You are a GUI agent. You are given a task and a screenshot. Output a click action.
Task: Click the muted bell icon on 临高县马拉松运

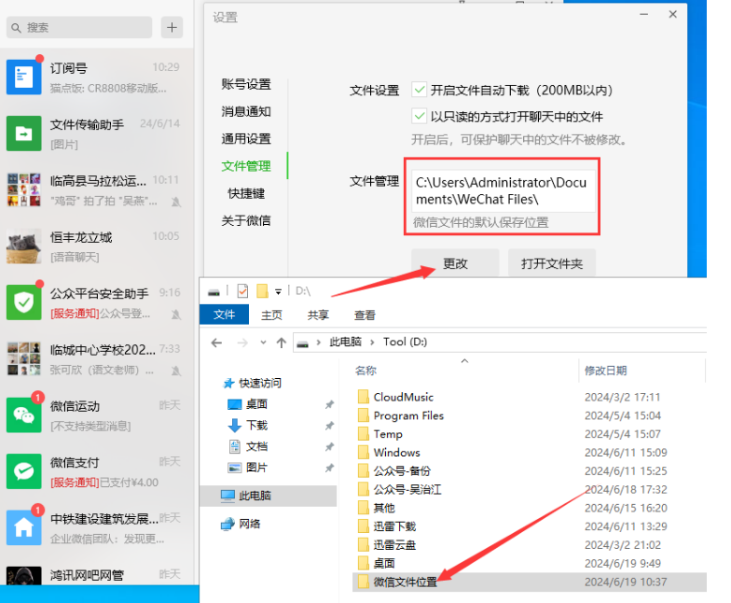click(x=175, y=202)
